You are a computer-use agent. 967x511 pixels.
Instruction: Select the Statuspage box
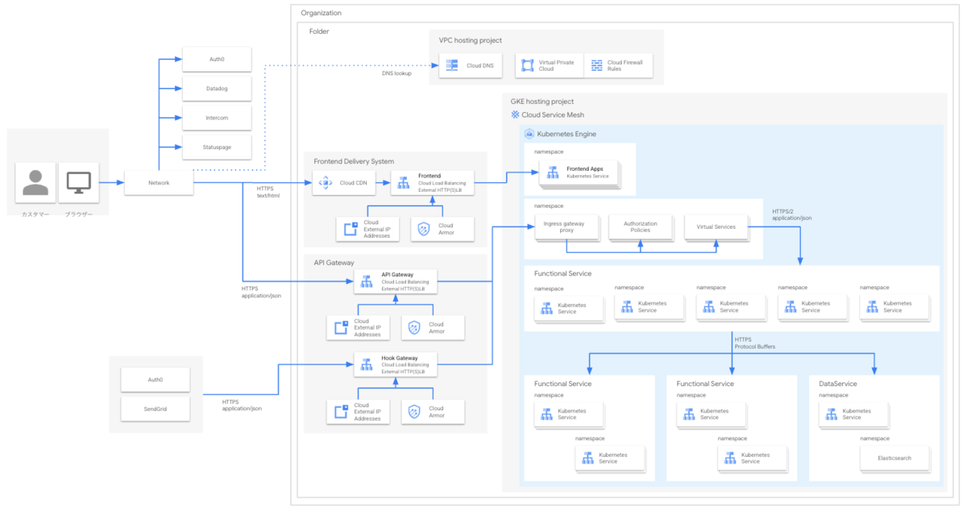click(x=217, y=147)
